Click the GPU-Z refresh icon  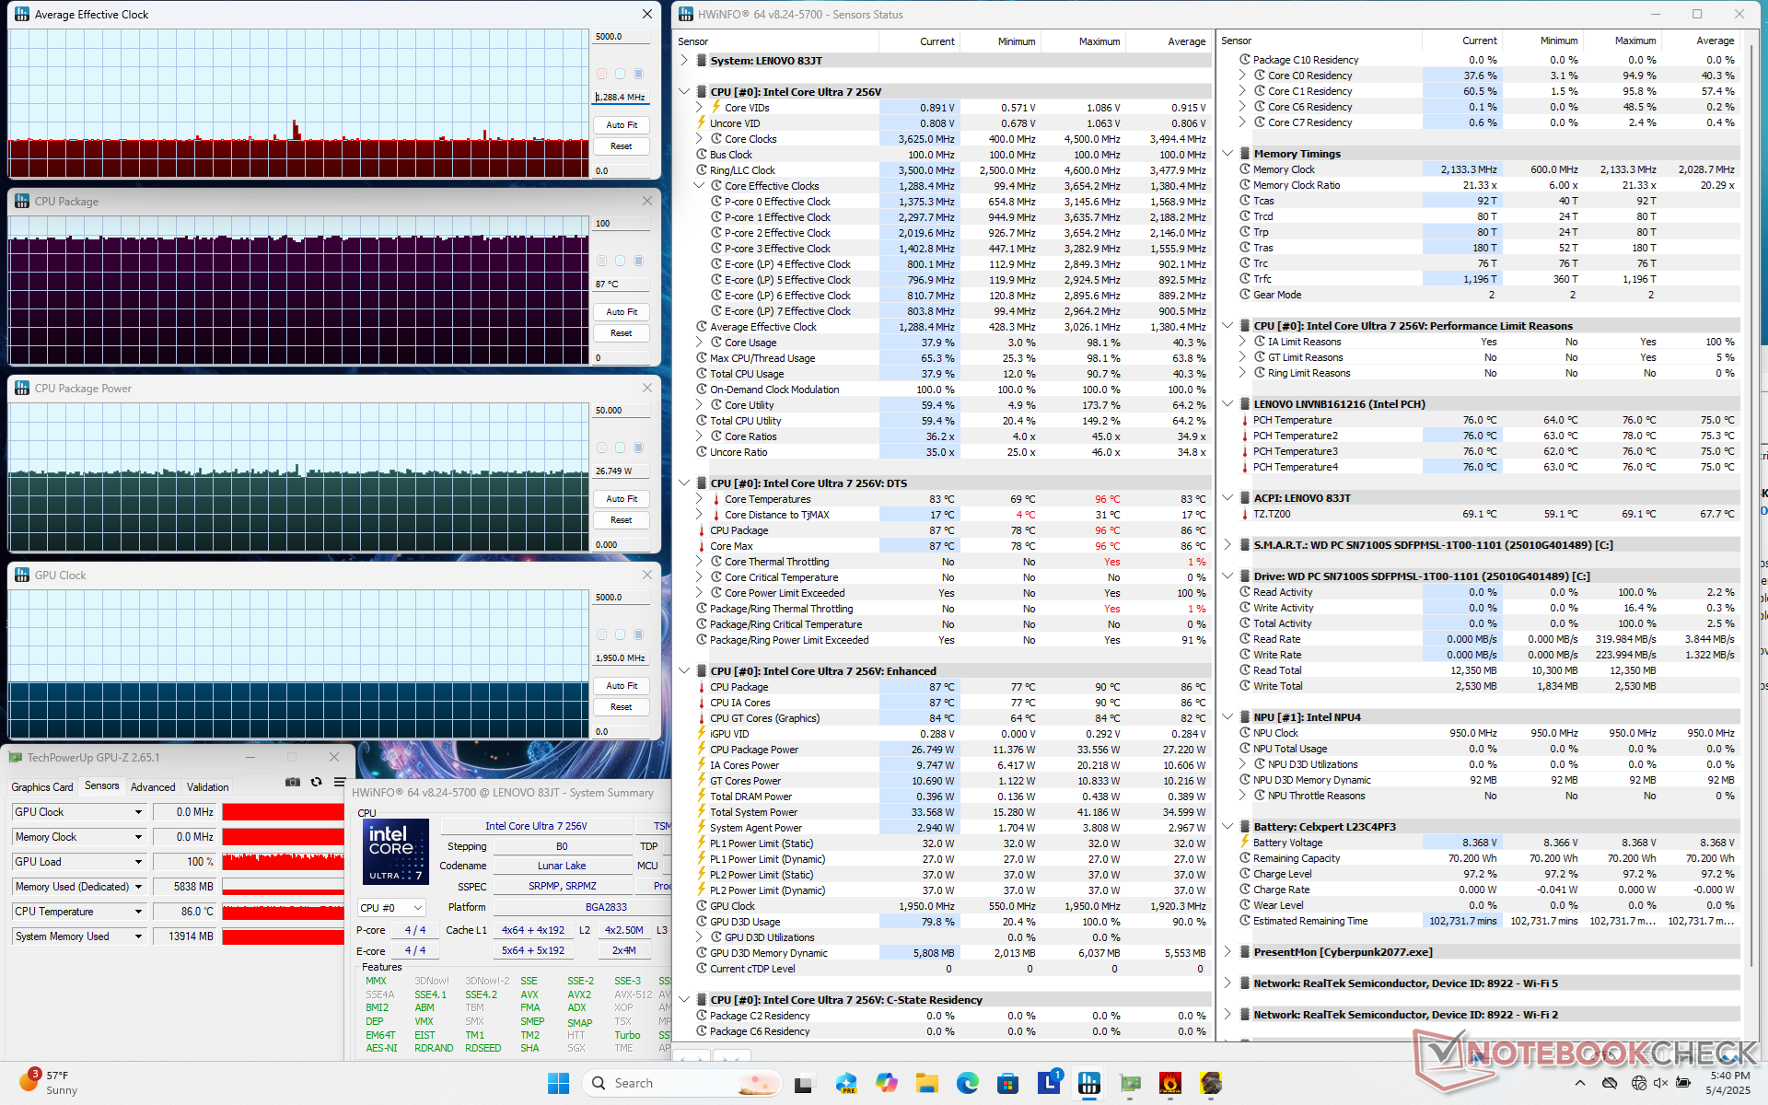[x=316, y=782]
